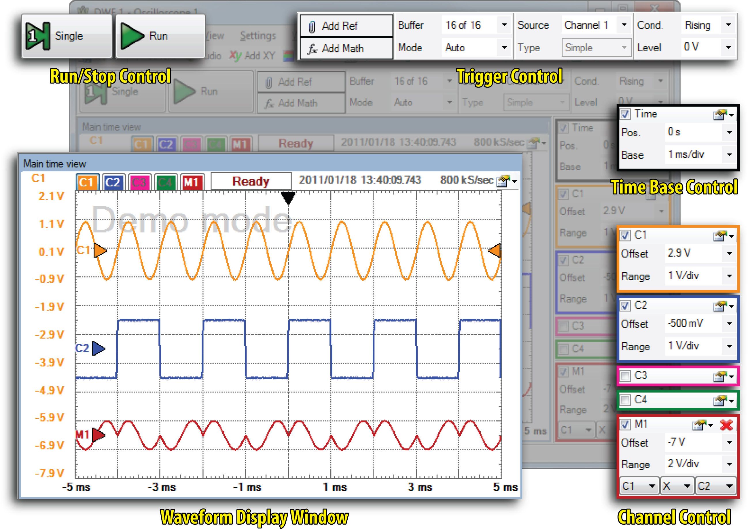Open C4 channel settings icon in callout
The height and width of the screenshot is (529, 748).
(723, 400)
